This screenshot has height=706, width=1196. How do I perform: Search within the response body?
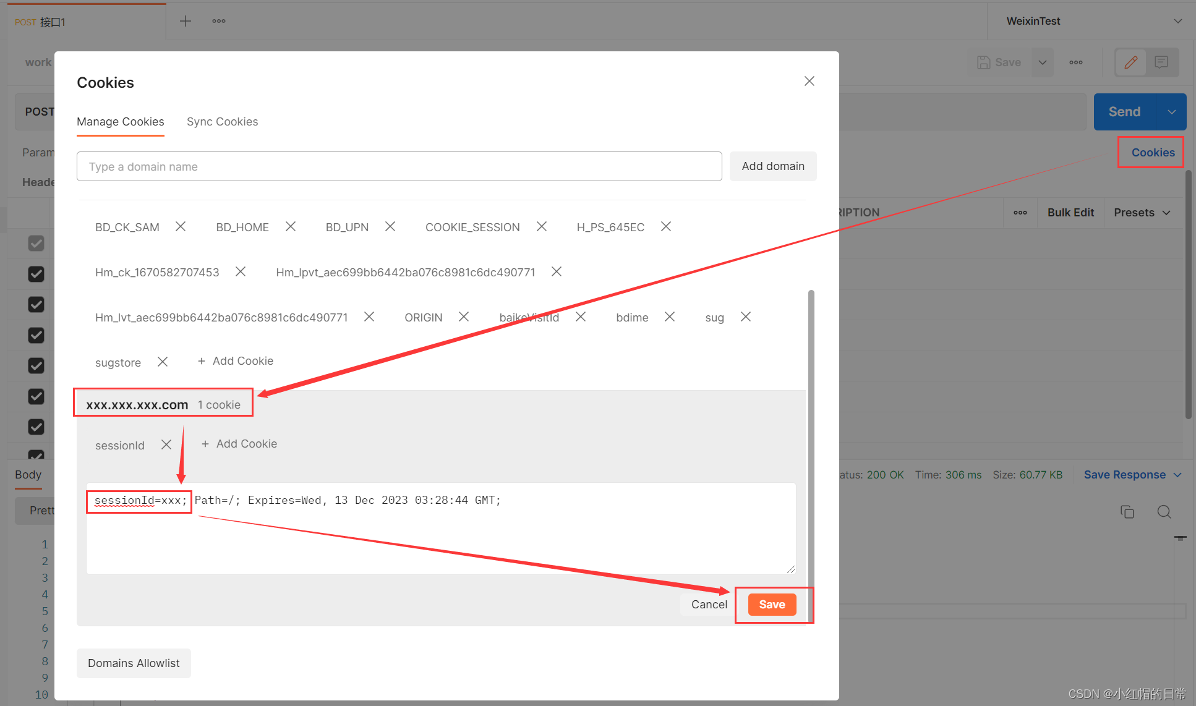[1164, 512]
